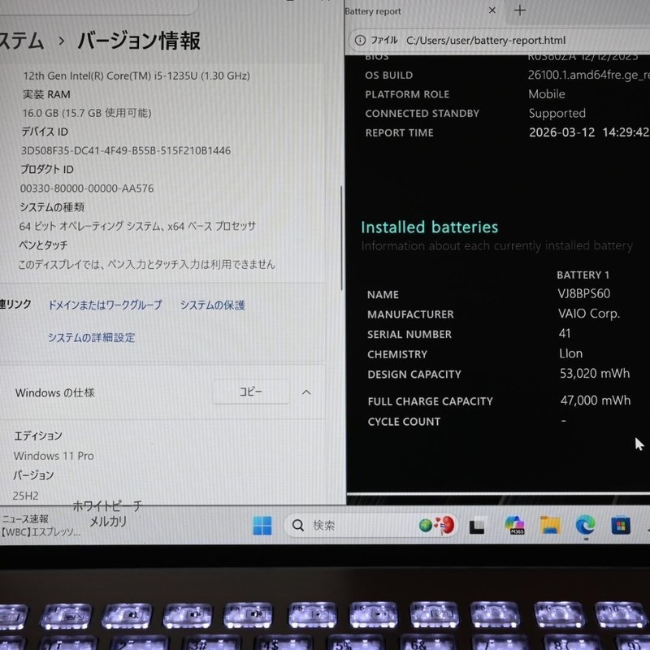This screenshot has height=650, width=650.
Task: Click the search highlight icon in search box
Action: [436, 525]
